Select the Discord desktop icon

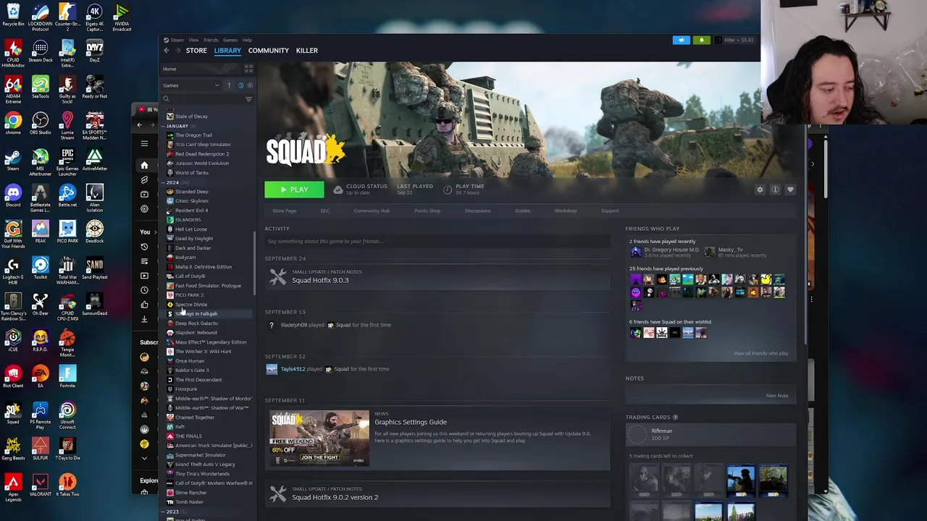click(13, 195)
